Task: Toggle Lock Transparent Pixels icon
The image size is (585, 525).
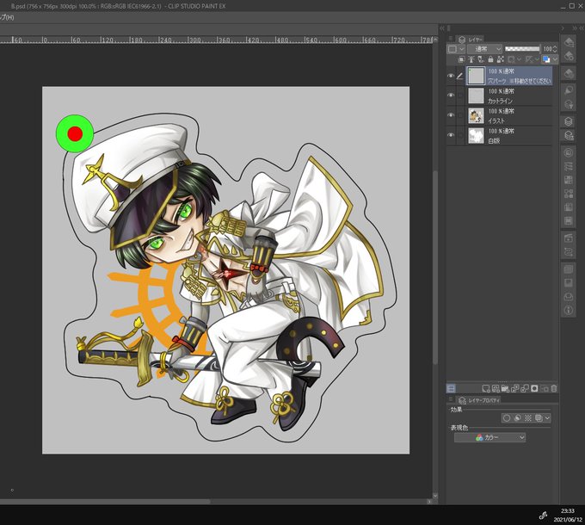Action: tap(501, 59)
